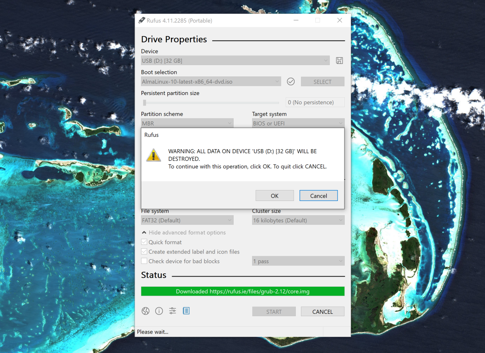
Task: Enable Check device for bad blocks
Action: tap(144, 261)
